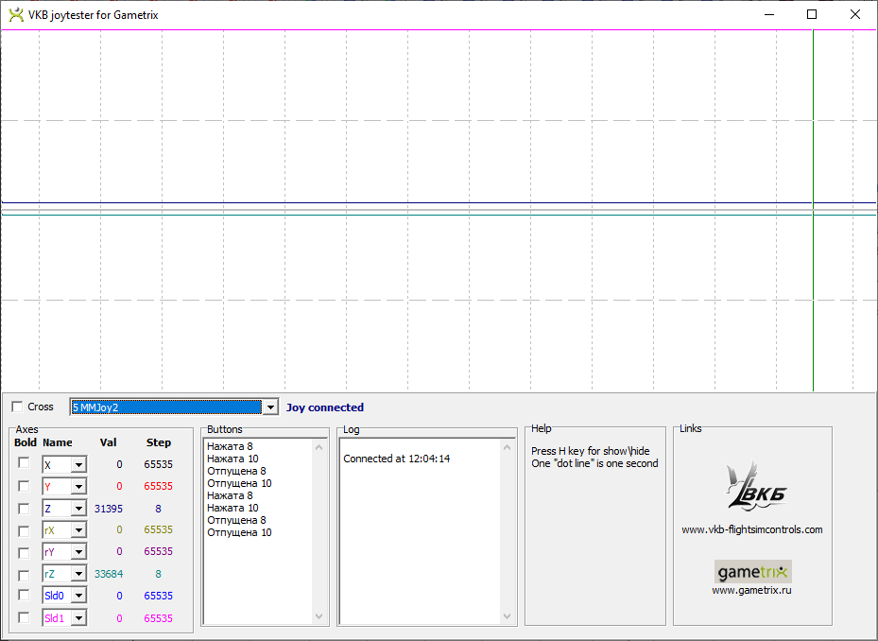The width and height of the screenshot is (878, 641).
Task: Visit the www.gametrix.ru link
Action: pyautogui.click(x=752, y=590)
